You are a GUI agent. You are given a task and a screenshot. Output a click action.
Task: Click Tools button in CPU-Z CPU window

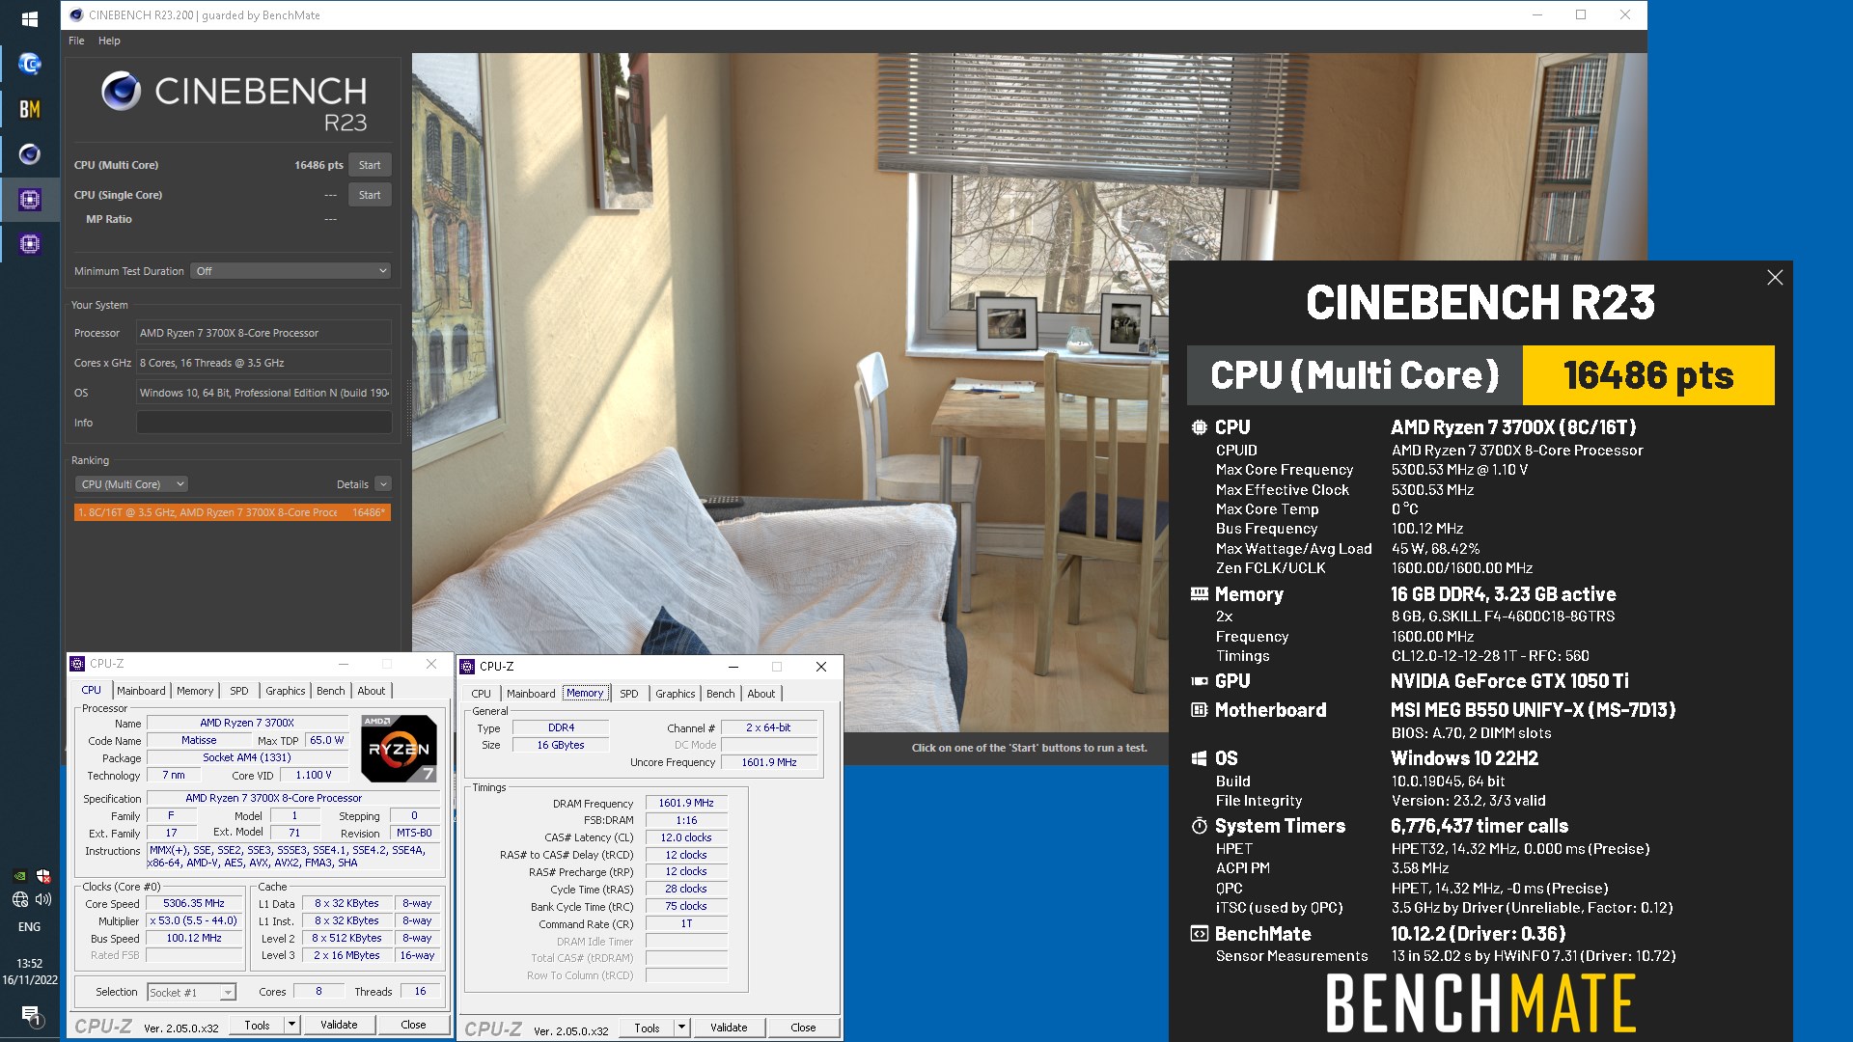click(x=257, y=1025)
